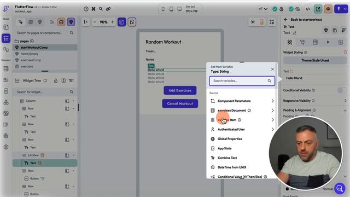Select the highlighted Text widget under ListView
This screenshot has width=350, height=197.
click(x=45, y=163)
